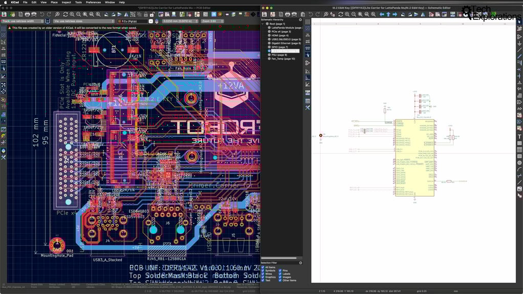Open PCIe x4 (page 3) sheet
The width and height of the screenshot is (523, 294).
(280, 32)
